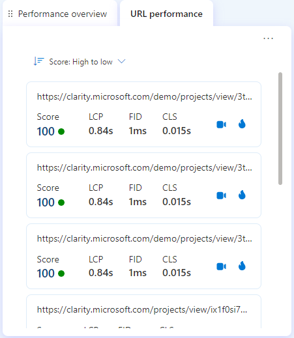The image size is (294, 338).
Task: Open recordings icon in second URL card
Action: (x=221, y=195)
